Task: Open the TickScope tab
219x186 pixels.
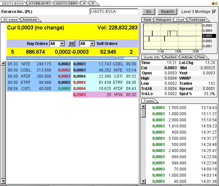Action: pos(197,20)
